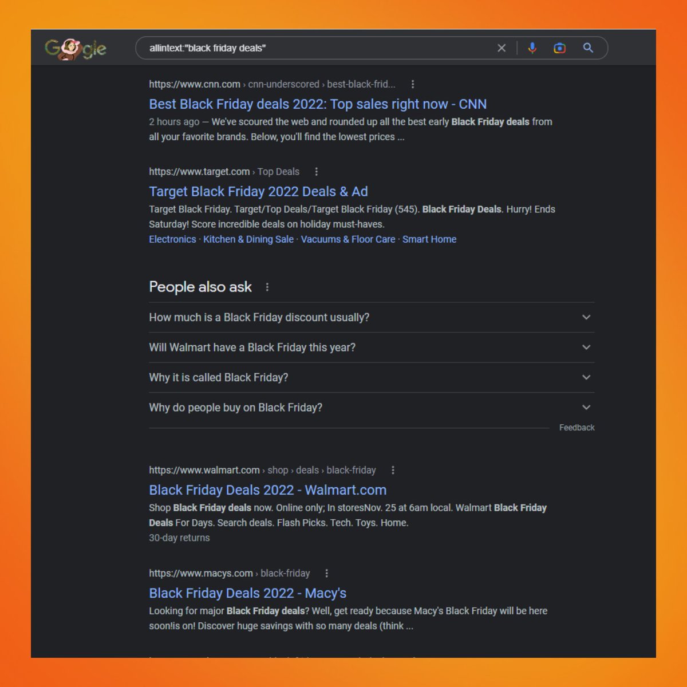Screen dimensions: 687x687
Task: Click the macys.com black-friday breadcrumb
Action: (229, 573)
